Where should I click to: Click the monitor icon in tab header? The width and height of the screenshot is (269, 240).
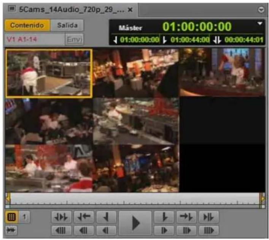[12, 8]
